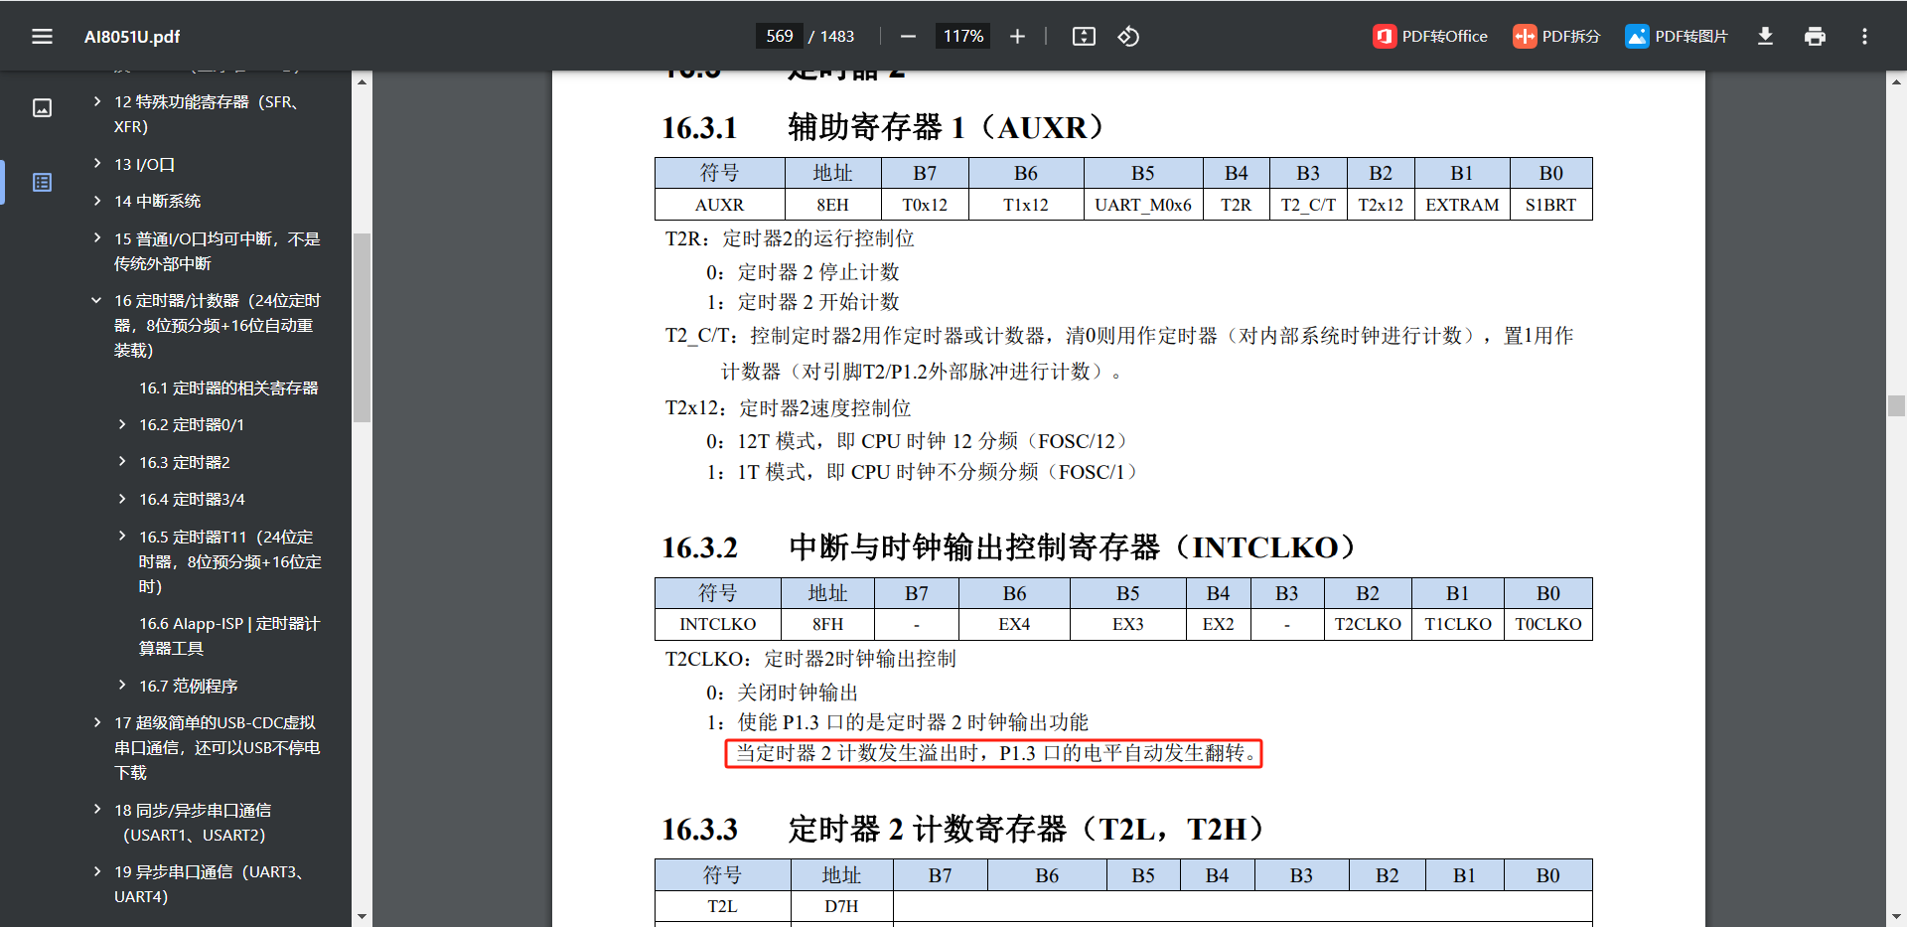The width and height of the screenshot is (1907, 927).
Task: Expand section 16.7 范例程序 arrow
Action: pos(122,685)
